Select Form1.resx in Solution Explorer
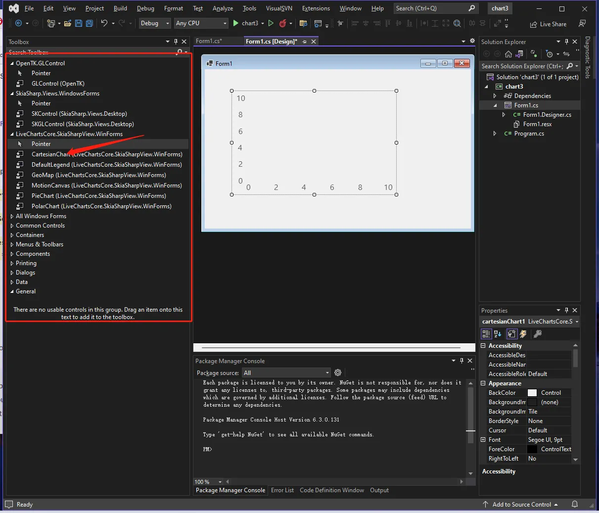The width and height of the screenshot is (599, 513). point(537,124)
